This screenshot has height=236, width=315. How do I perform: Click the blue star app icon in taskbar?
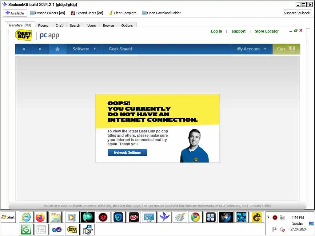[241, 217]
